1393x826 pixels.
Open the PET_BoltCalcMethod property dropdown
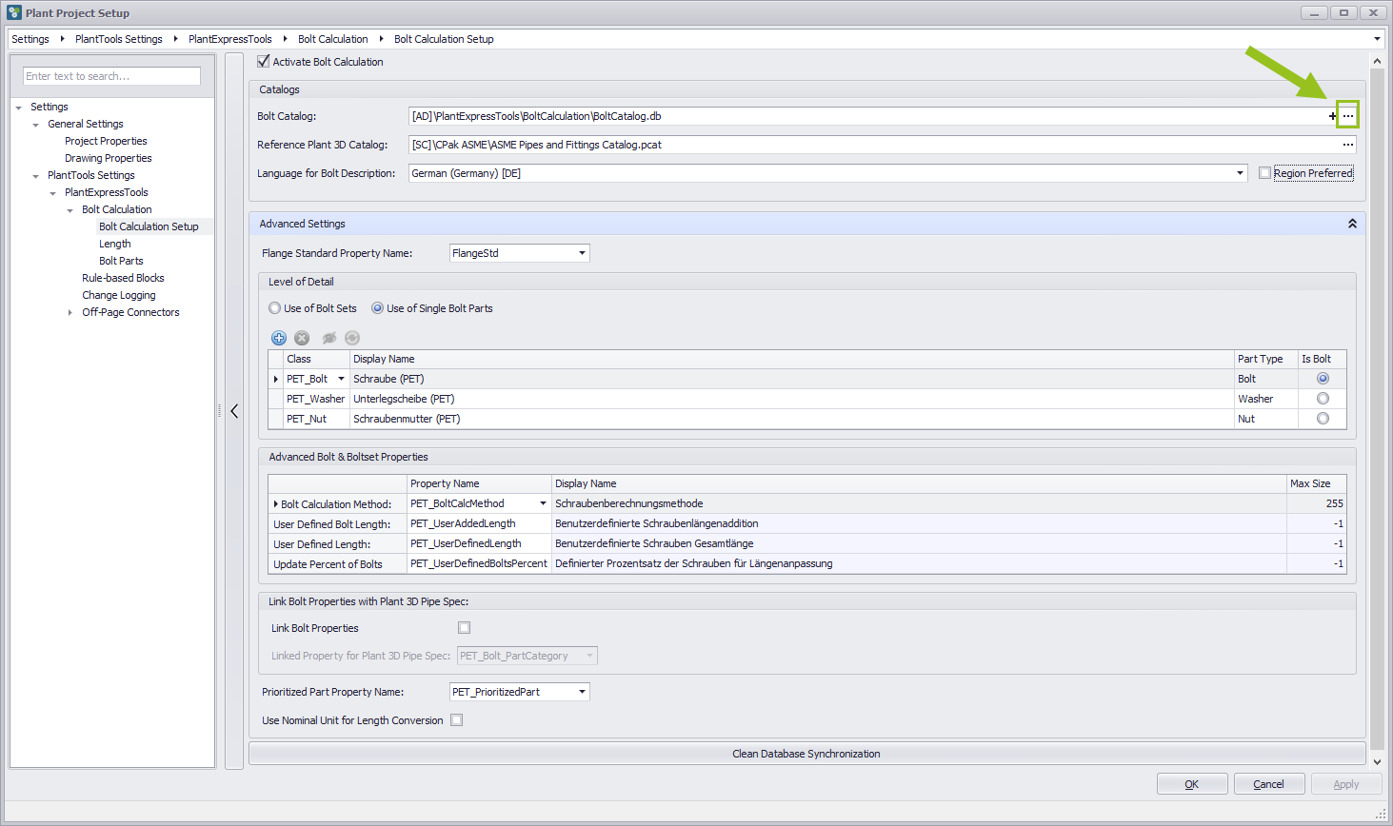coord(543,503)
